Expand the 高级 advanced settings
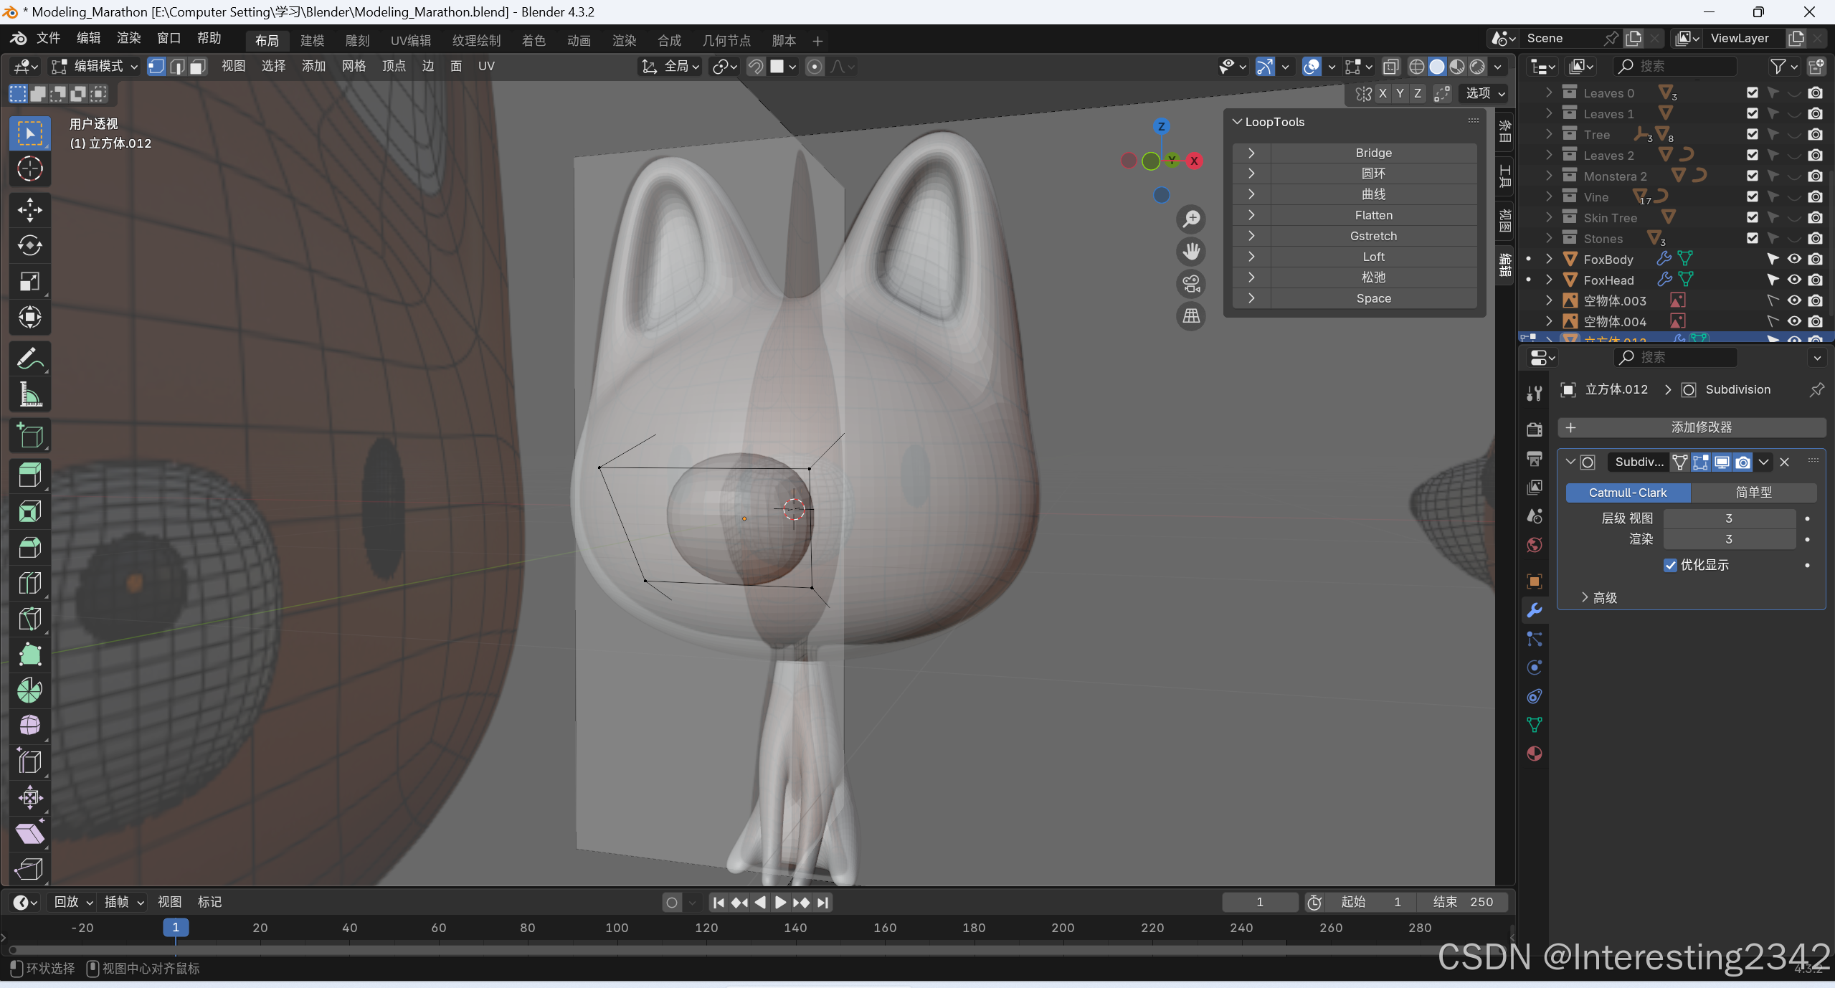This screenshot has height=988, width=1835. (1599, 597)
